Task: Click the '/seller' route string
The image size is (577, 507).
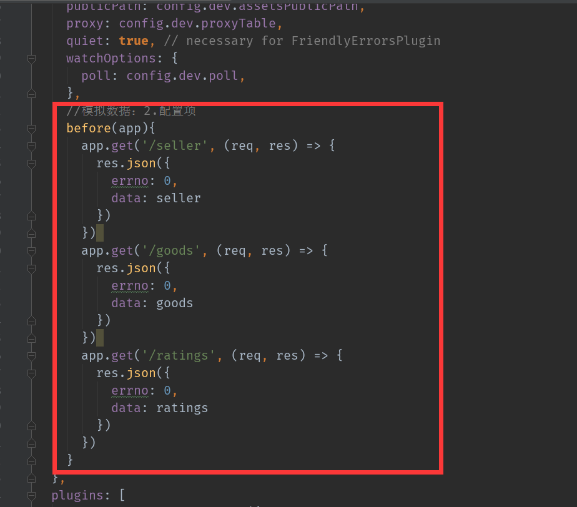Action: coord(175,145)
